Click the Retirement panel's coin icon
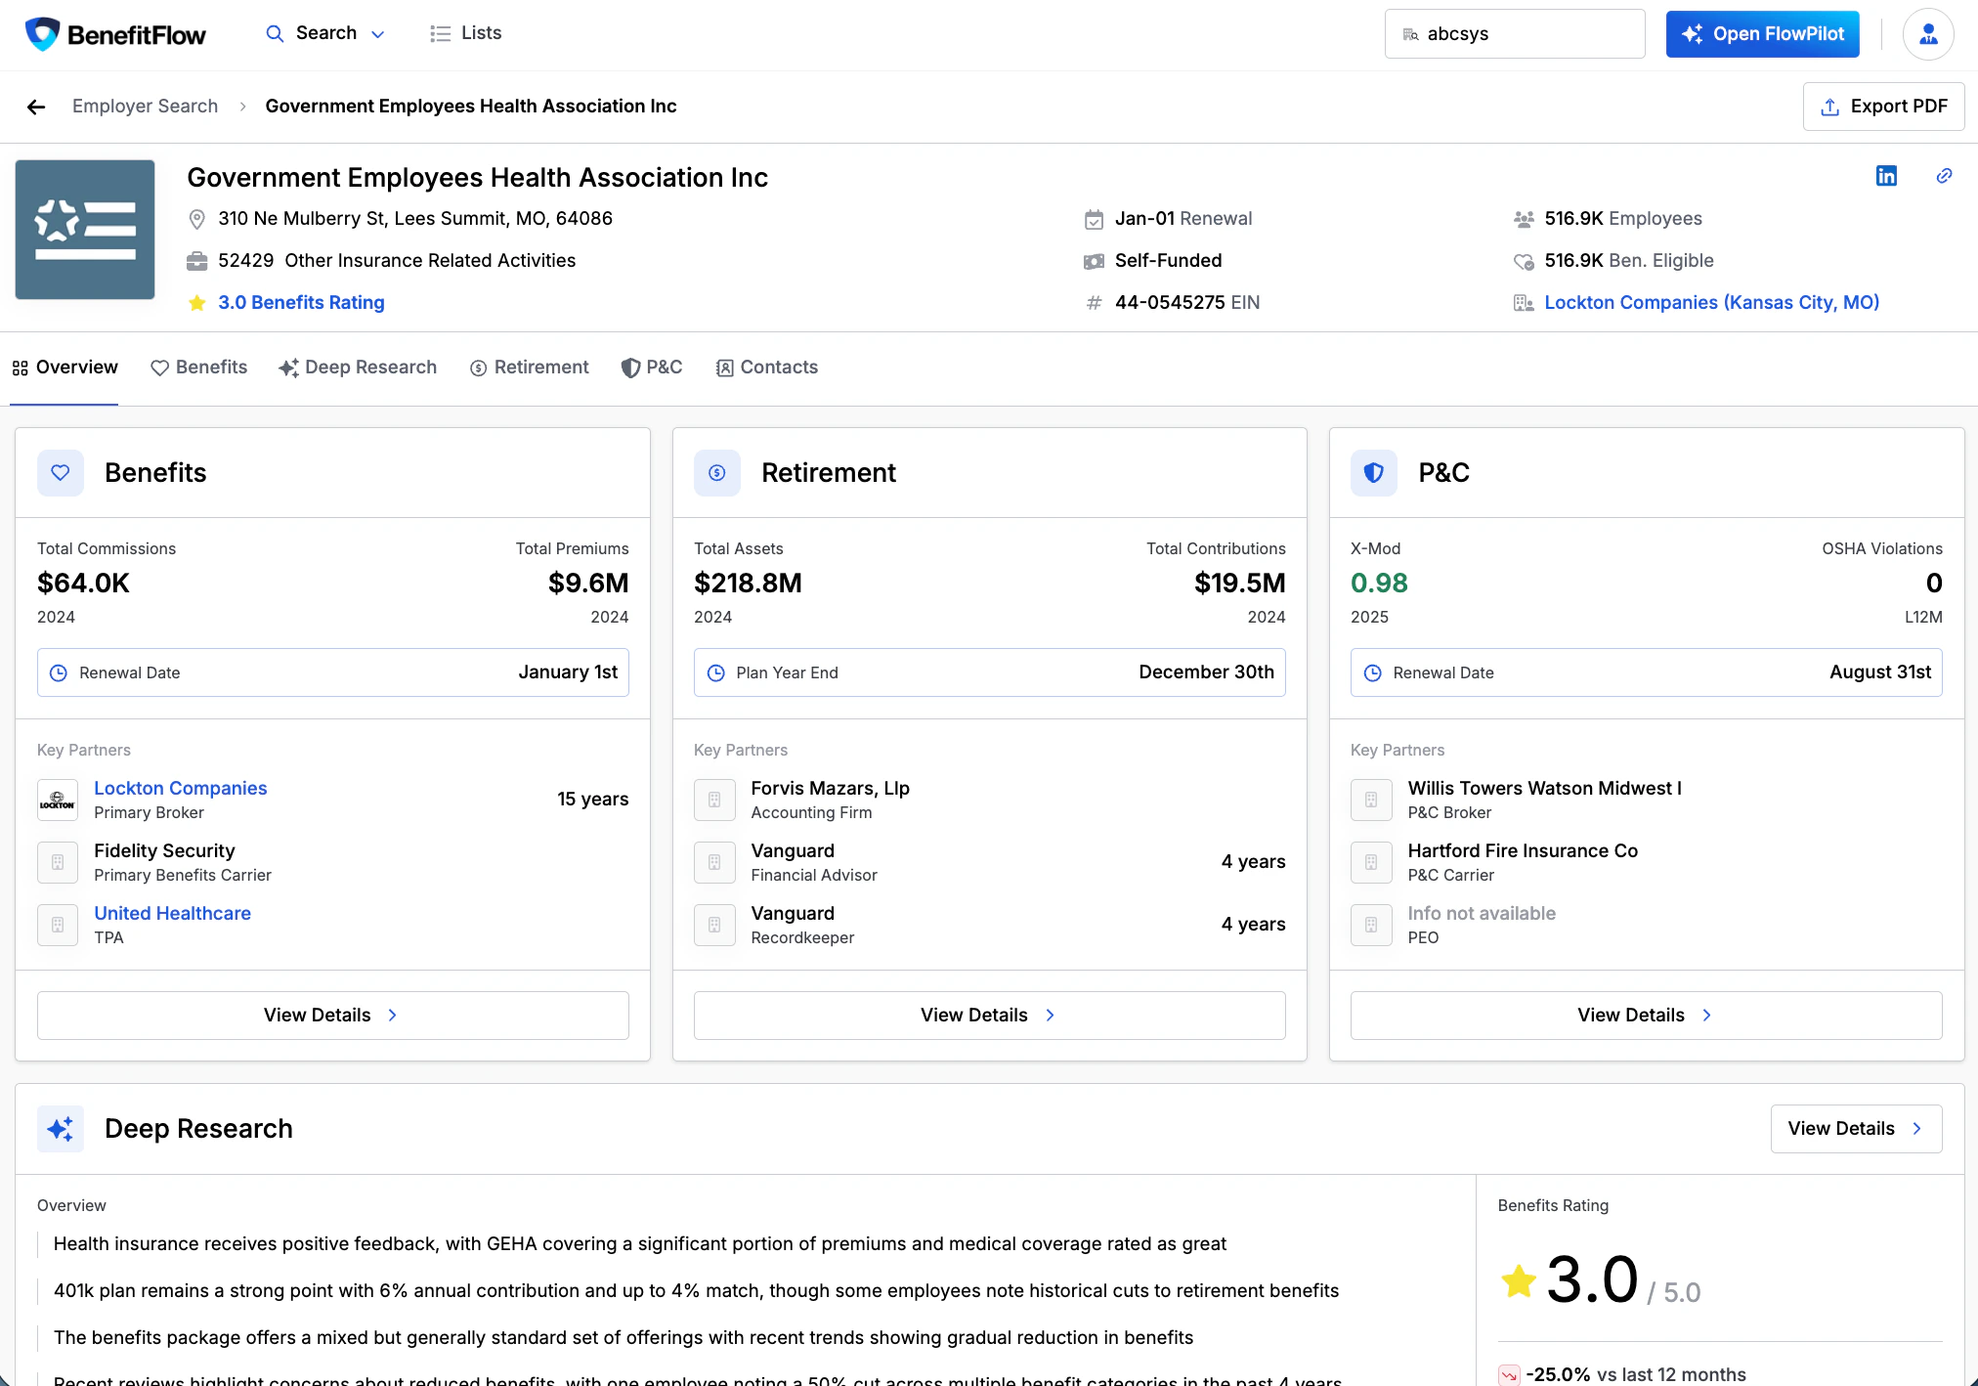 [716, 473]
